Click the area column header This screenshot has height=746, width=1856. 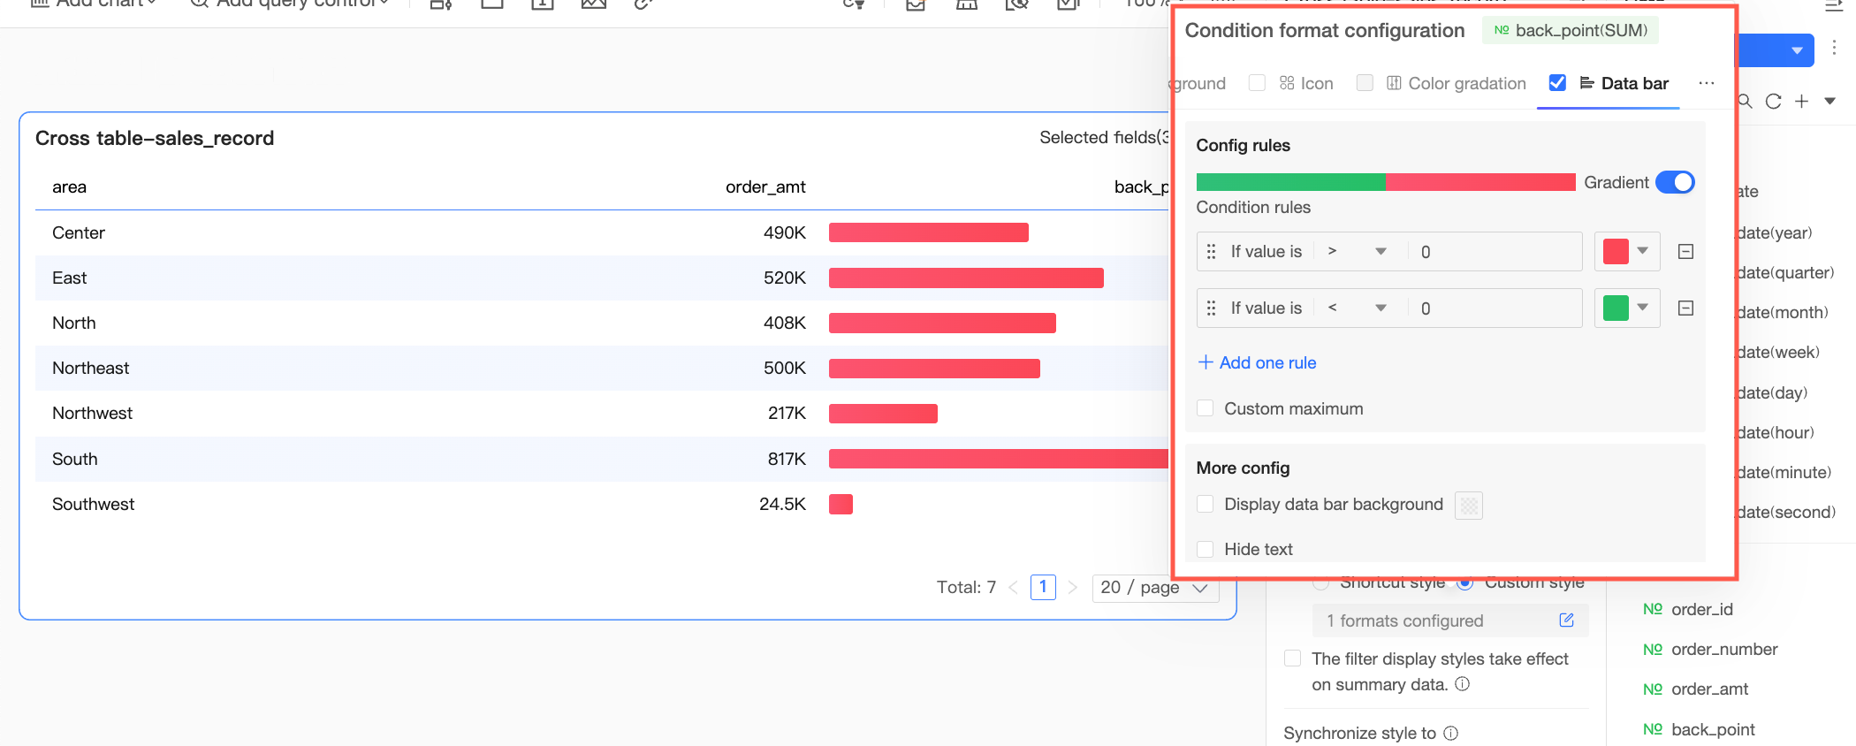pos(69,186)
